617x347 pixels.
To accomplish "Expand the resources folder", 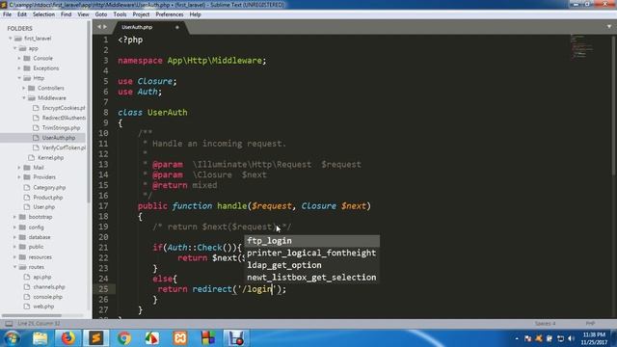I will (15, 257).
